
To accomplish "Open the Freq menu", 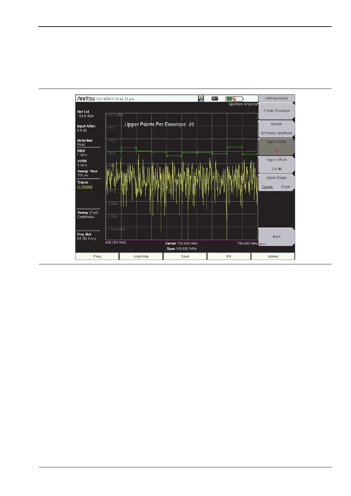I will click(x=97, y=256).
